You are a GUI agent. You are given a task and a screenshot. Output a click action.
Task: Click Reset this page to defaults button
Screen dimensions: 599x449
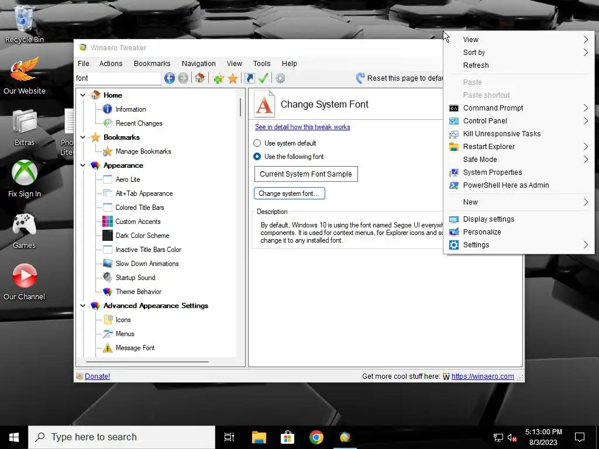pyautogui.click(x=399, y=78)
